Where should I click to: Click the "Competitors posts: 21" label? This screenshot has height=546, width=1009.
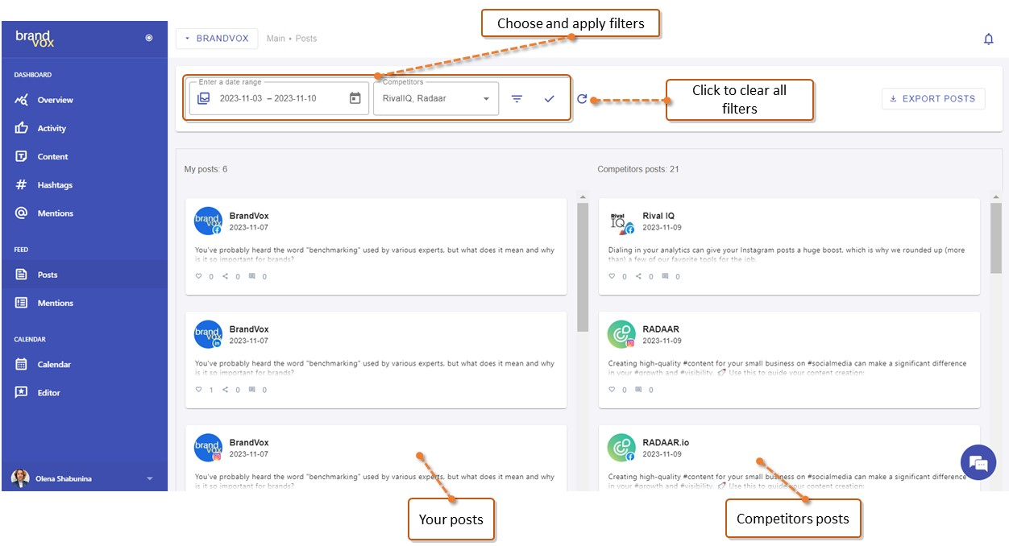(x=637, y=169)
